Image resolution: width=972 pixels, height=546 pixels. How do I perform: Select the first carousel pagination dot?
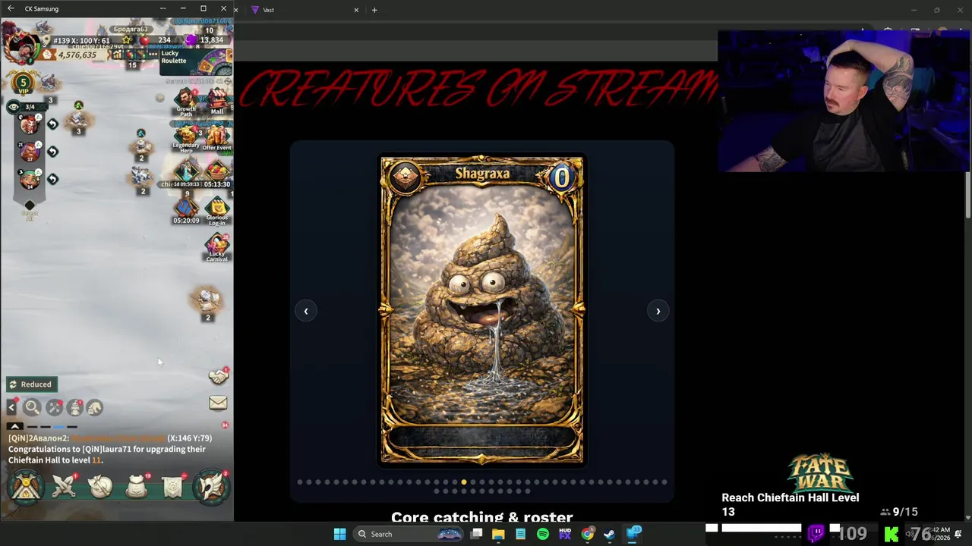point(300,482)
